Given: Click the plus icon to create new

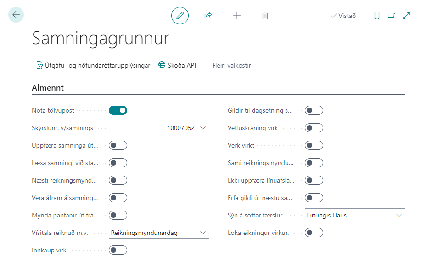Looking at the screenshot, I should pos(237,16).
